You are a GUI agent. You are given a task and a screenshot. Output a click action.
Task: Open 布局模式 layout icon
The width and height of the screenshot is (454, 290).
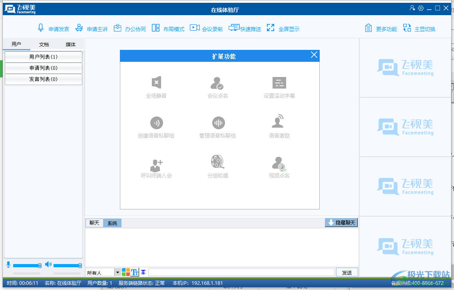(155, 28)
